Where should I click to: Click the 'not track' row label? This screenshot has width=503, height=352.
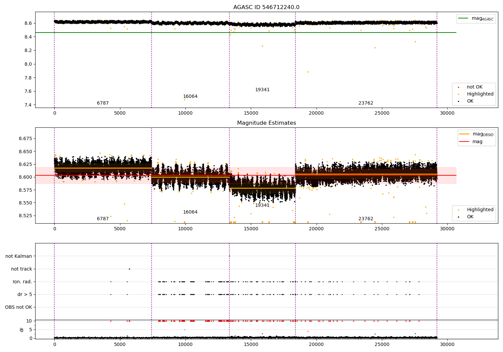click(x=21, y=269)
